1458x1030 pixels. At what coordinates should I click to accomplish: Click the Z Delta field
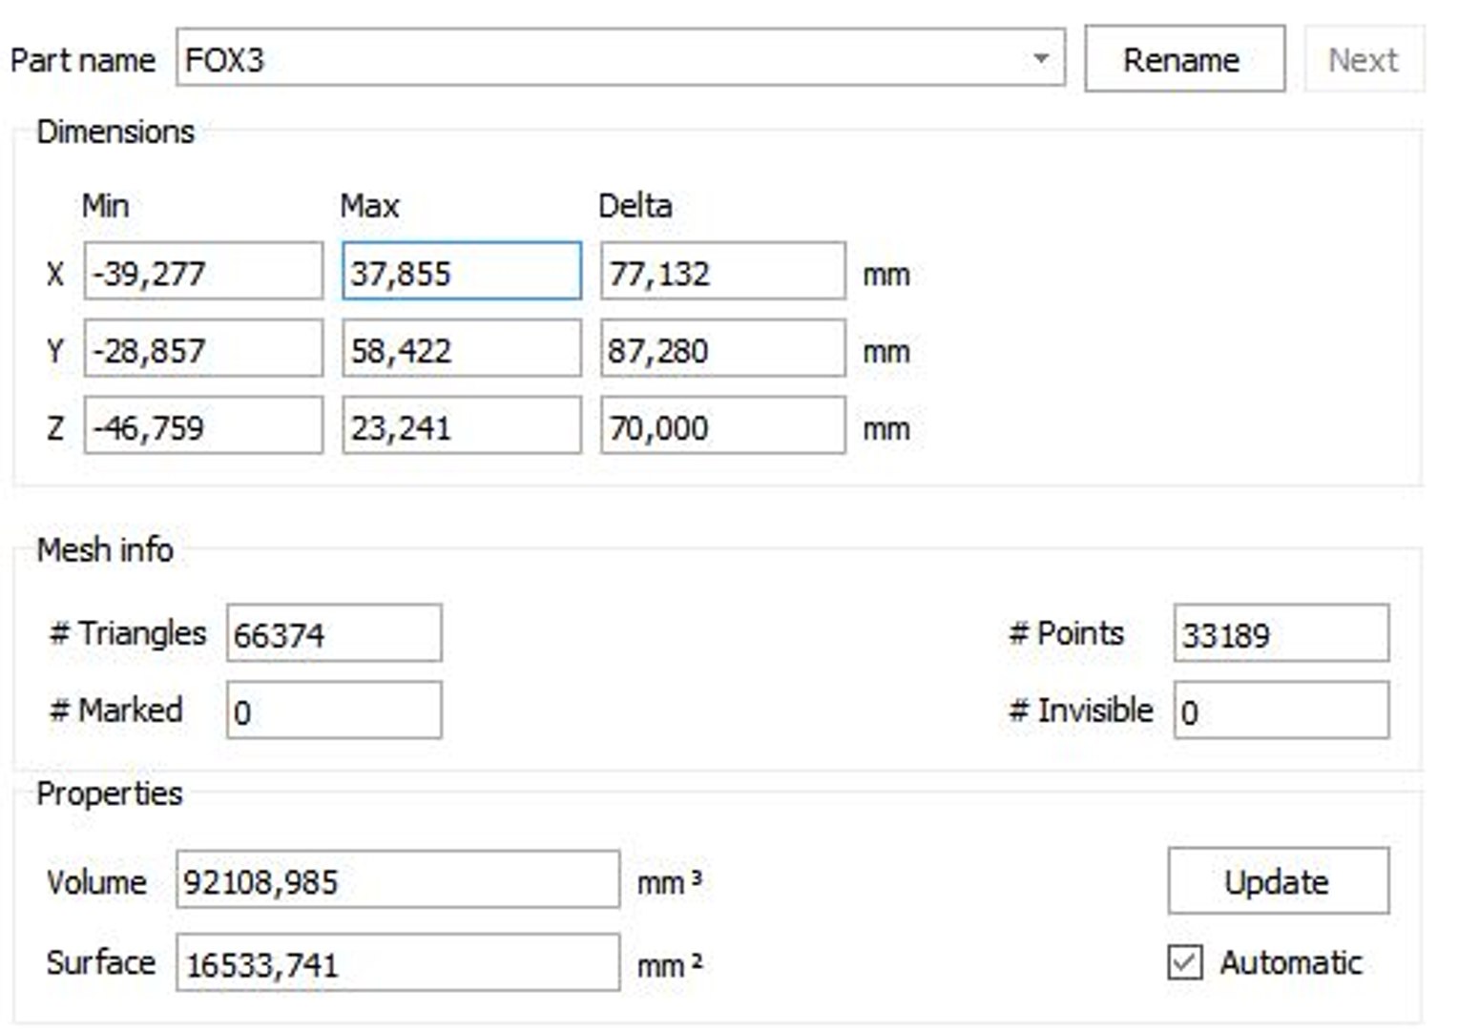tap(722, 425)
